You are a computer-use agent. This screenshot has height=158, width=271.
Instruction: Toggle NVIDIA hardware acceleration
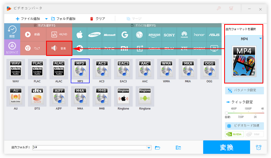234,135
